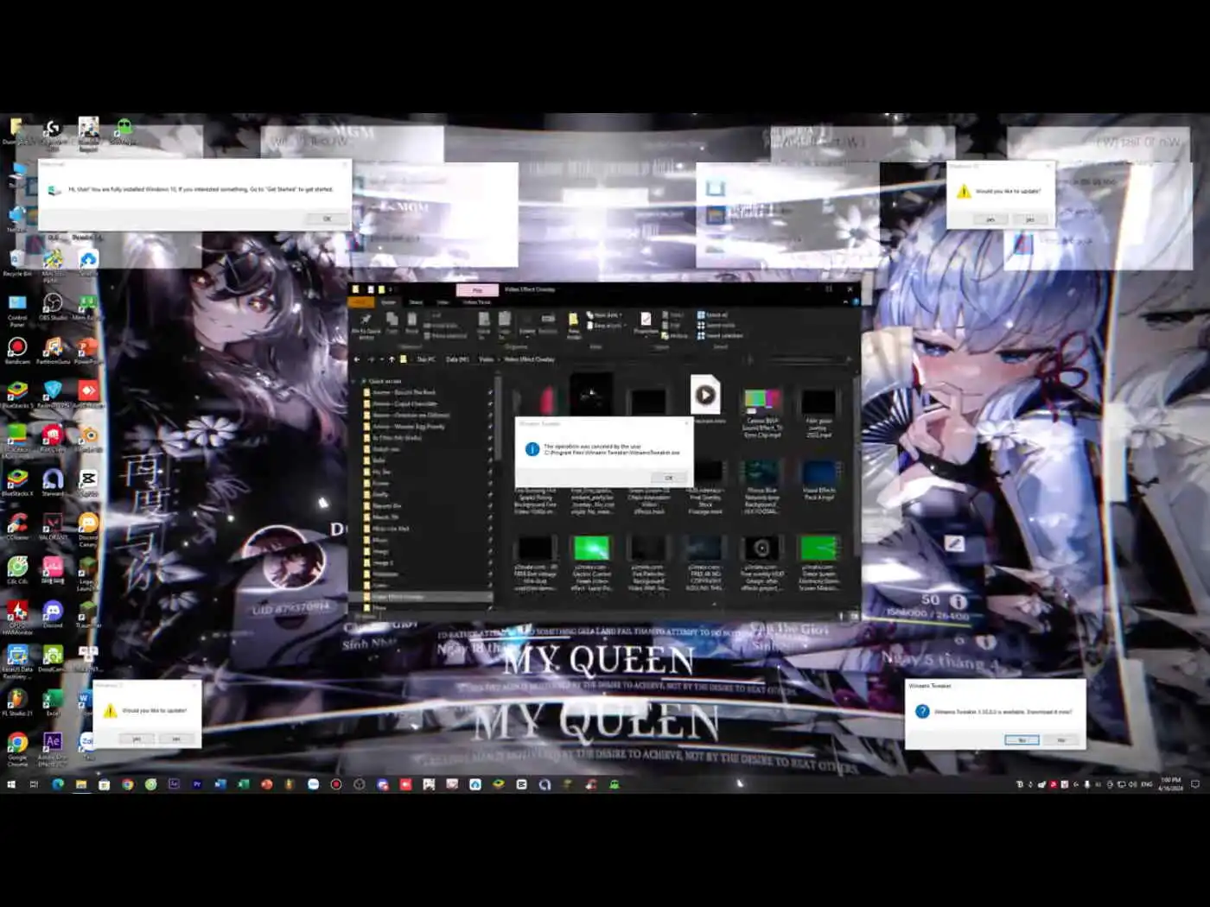Open the Discord Canary desktop shortcut
This screenshot has width=1210, height=907.
[88, 530]
